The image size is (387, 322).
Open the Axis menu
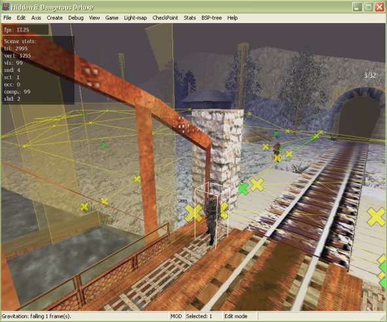point(36,18)
